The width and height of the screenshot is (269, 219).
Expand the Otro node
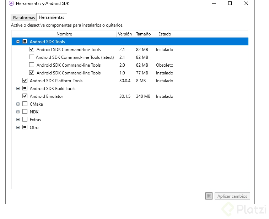click(x=18, y=128)
